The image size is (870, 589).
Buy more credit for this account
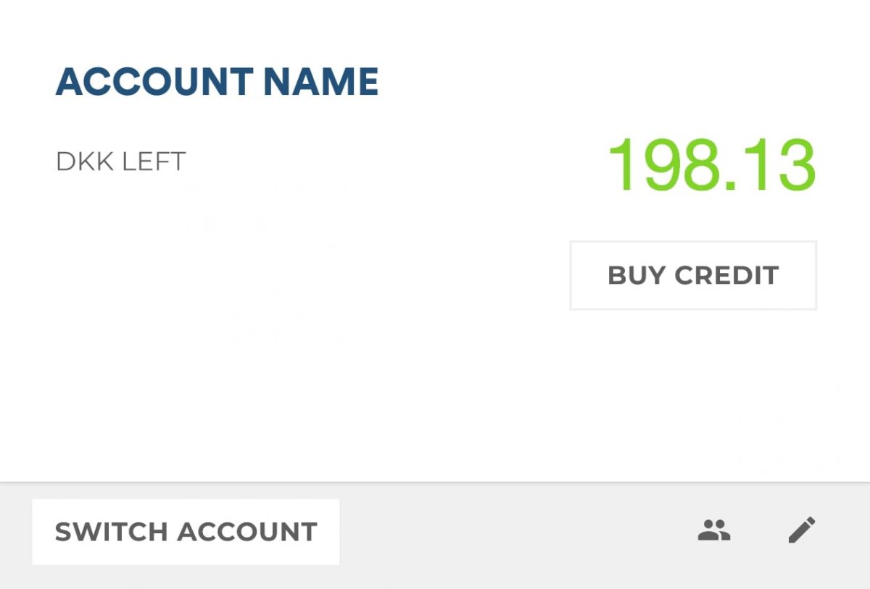tap(693, 275)
